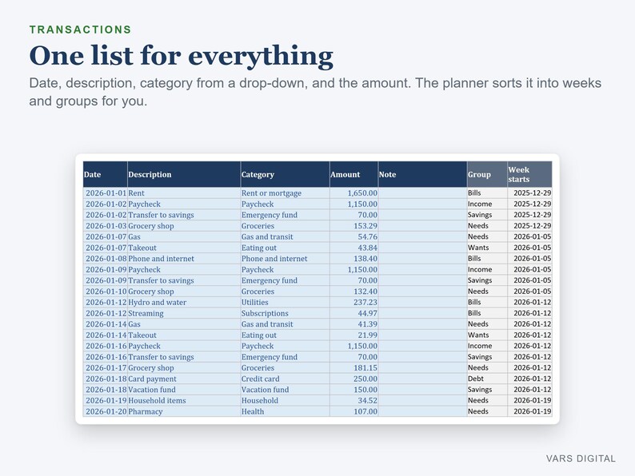
Task: Select date cell 2026-01-20
Action: [106, 411]
